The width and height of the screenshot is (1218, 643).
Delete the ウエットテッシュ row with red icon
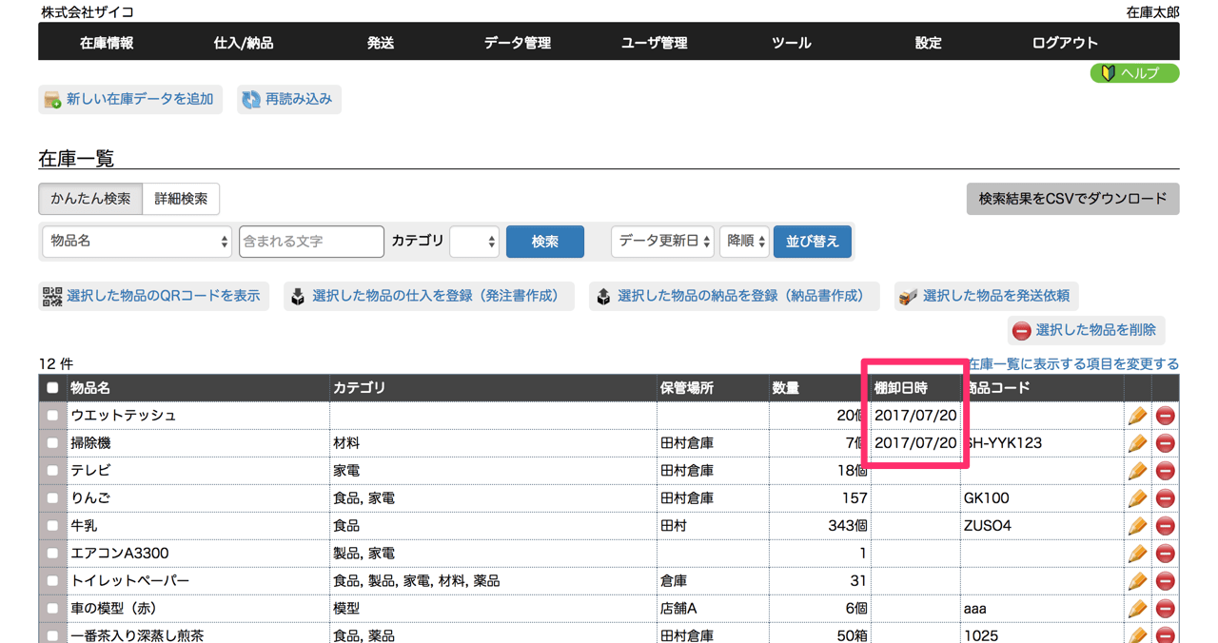coord(1165,416)
